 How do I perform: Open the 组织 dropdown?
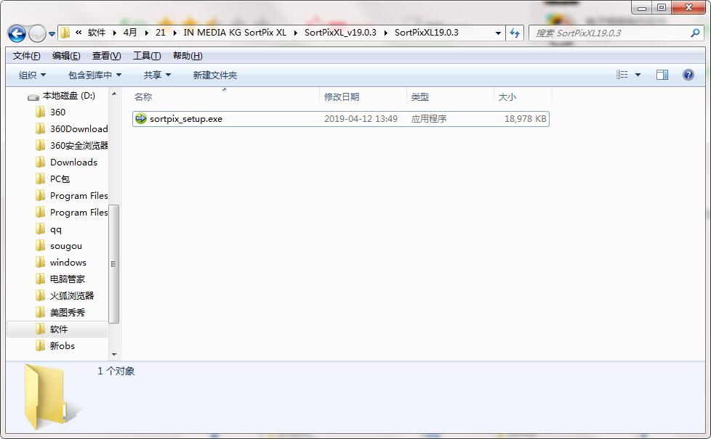coord(32,75)
